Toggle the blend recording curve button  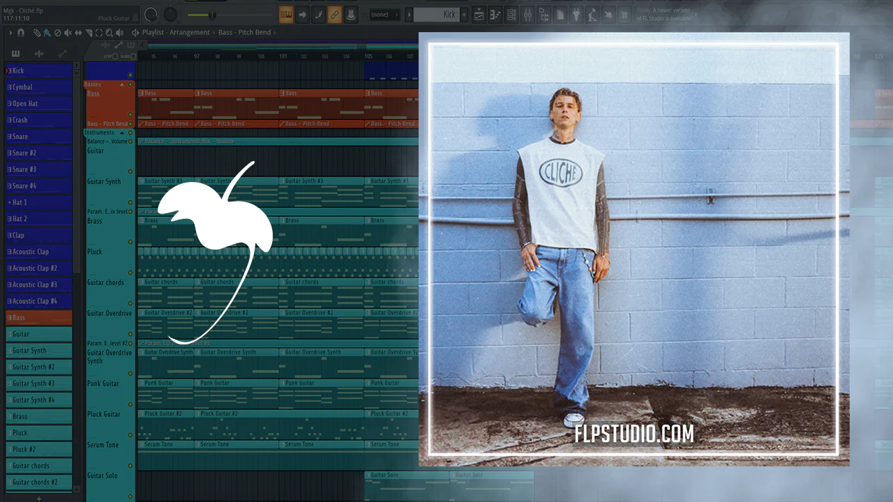(x=319, y=14)
